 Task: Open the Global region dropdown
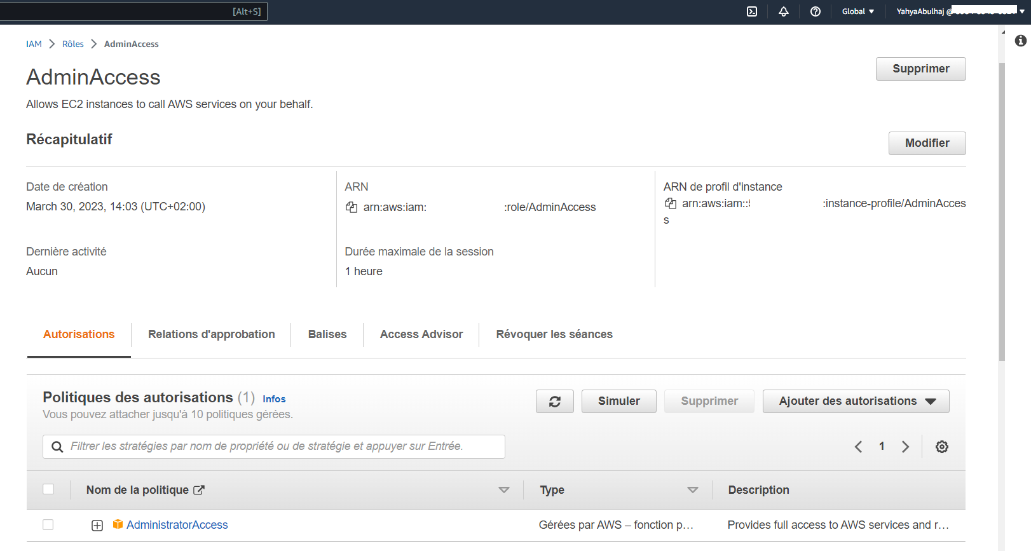(858, 11)
